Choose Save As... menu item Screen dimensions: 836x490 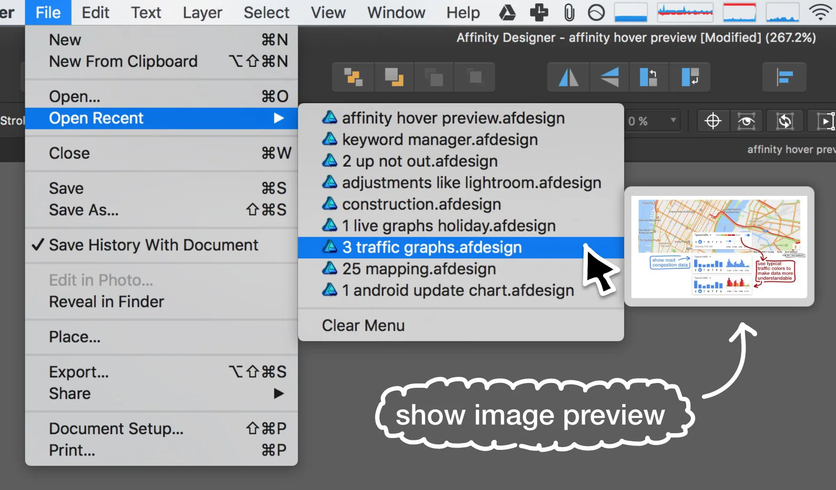point(161,210)
